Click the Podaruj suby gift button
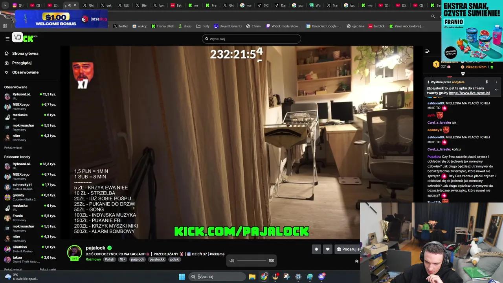This screenshot has width=503, height=283. pos(348,249)
